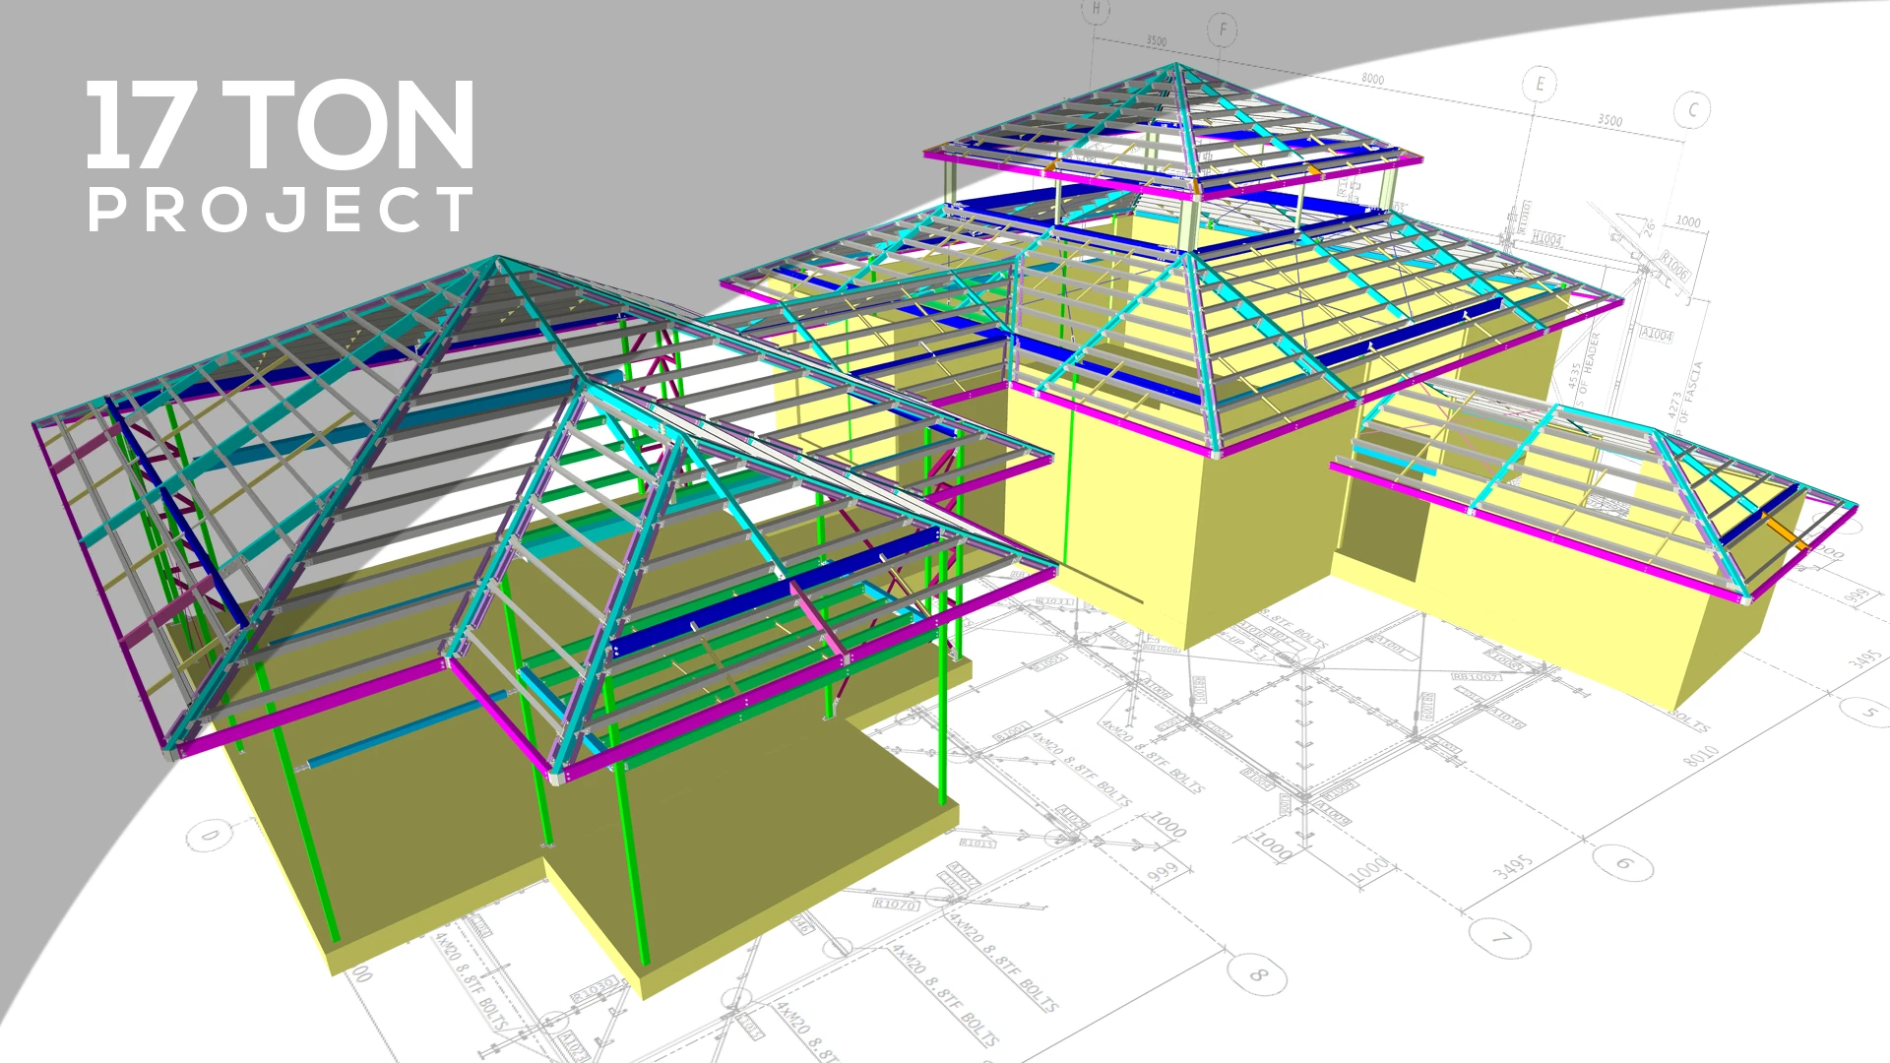
Task: Click grid bubble marker E
Action: pyautogui.click(x=1540, y=85)
